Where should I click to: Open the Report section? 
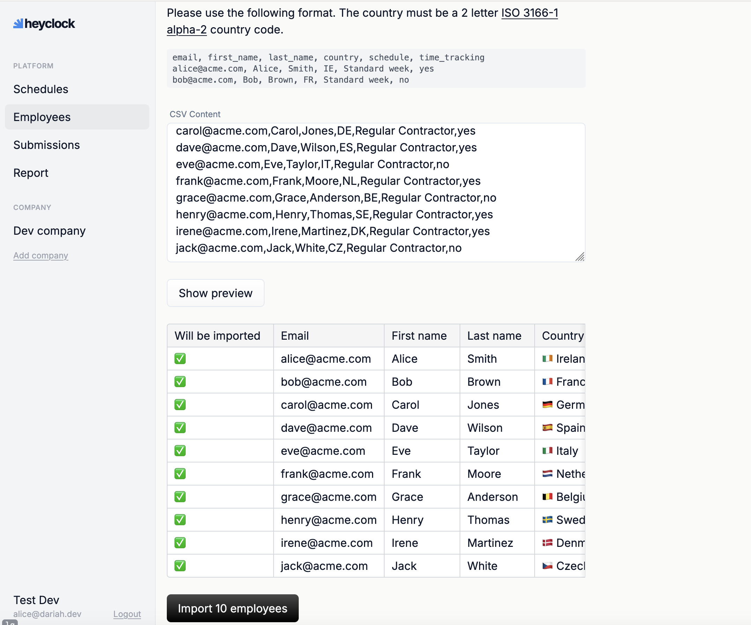[31, 173]
